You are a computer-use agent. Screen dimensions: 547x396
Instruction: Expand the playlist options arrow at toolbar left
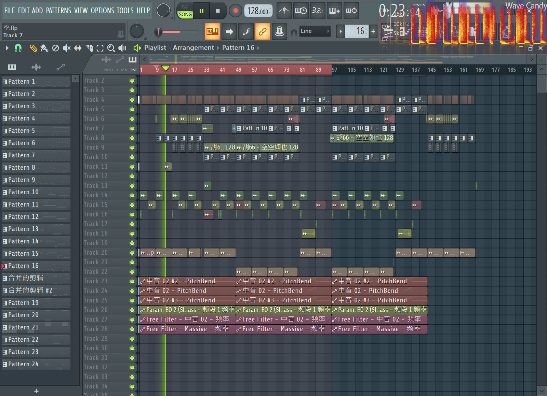tap(7, 48)
